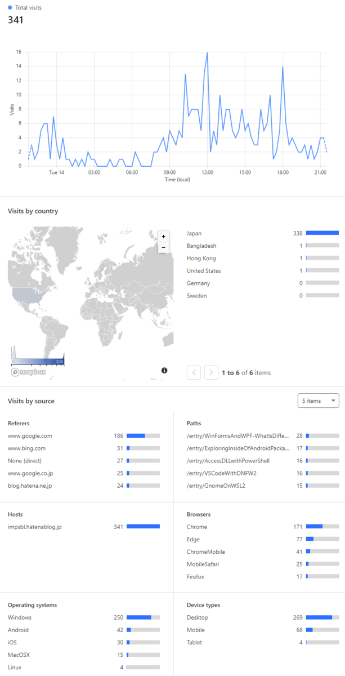Click the None (direct) referer row
345x676 pixels.
pyautogui.click(x=84, y=460)
